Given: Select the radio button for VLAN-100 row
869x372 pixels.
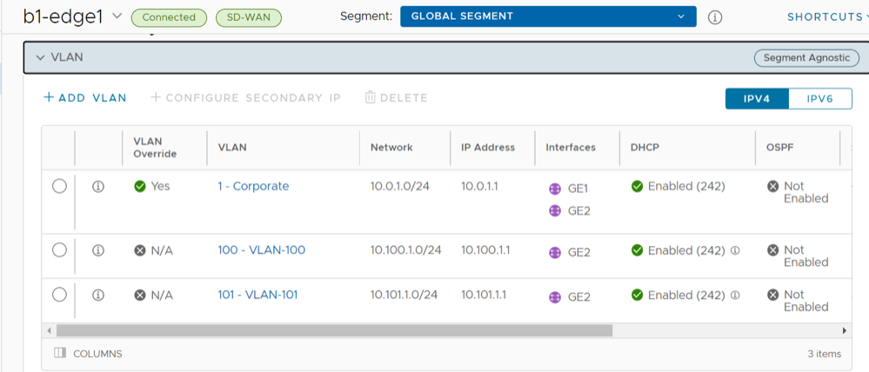Looking at the screenshot, I should (x=59, y=250).
